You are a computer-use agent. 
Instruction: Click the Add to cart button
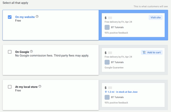(152, 52)
